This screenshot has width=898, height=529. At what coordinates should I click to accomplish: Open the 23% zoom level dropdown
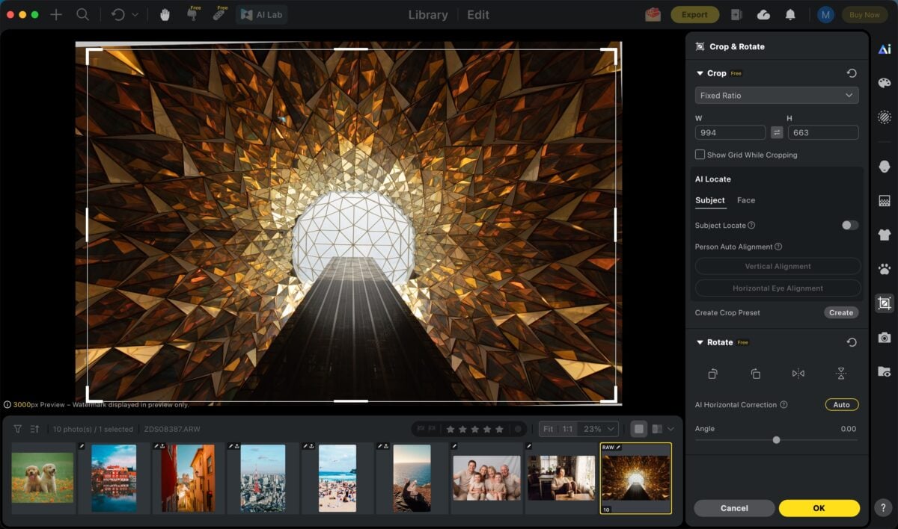tap(602, 429)
